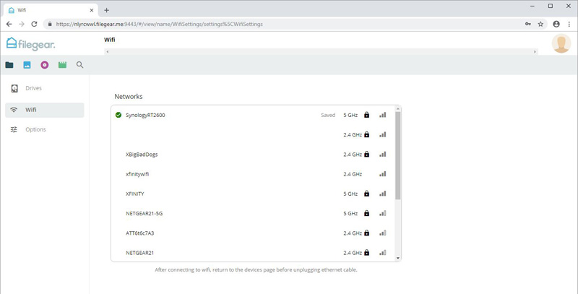The image size is (578, 294).
Task: Click right arrow of header horizontal scrollbar
Action: [535, 51]
